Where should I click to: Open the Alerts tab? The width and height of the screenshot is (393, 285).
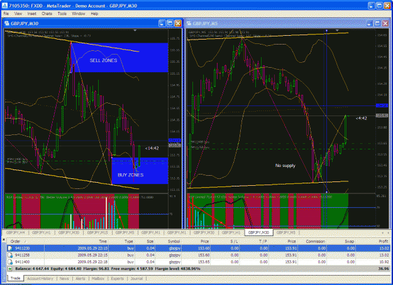(80, 279)
